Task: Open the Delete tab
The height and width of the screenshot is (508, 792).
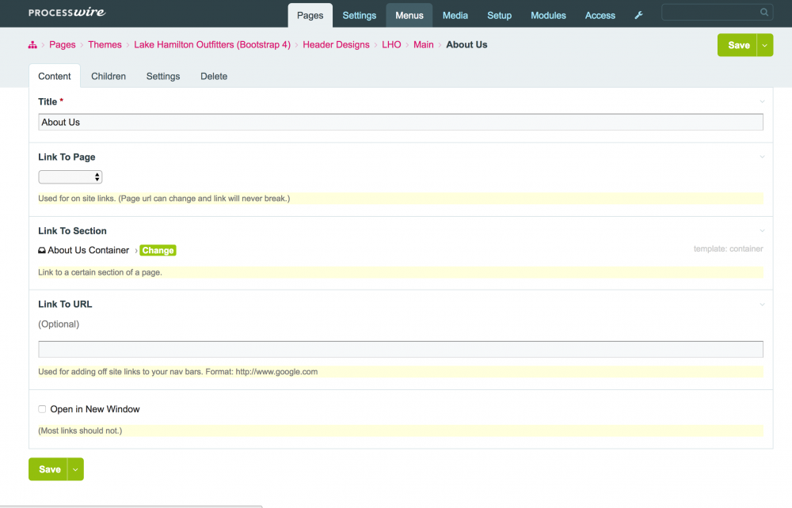Action: 214,77
